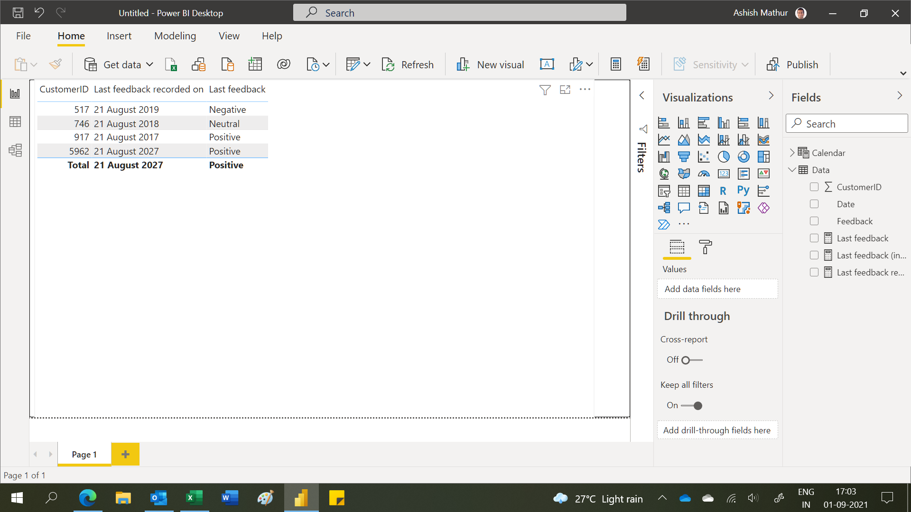The image size is (911, 512).
Task: Collapse the Data table in Fields
Action: 792,170
